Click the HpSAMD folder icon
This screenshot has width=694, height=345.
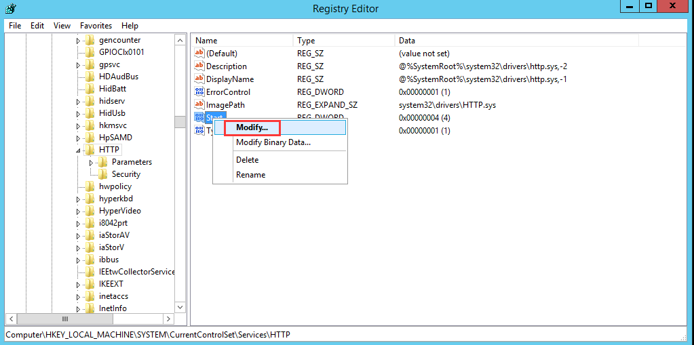[x=90, y=138]
